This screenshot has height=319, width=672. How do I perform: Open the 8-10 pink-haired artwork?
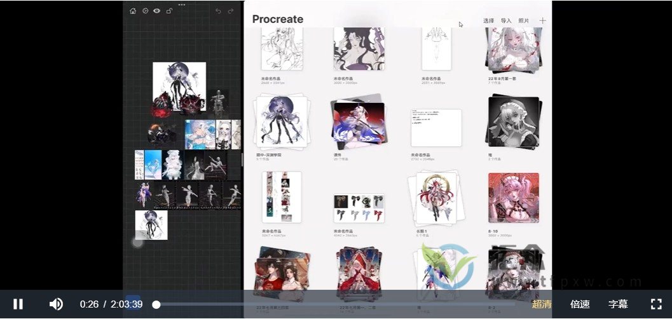pyautogui.click(x=514, y=198)
